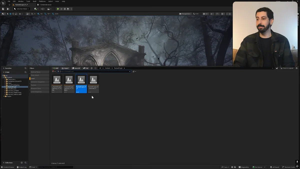Click the Unreal Engine logo icon
The image size is (300, 169).
click(3, 3)
